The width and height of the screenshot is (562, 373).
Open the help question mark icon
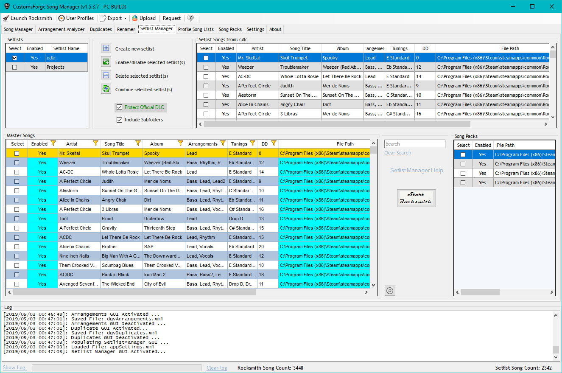190,18
